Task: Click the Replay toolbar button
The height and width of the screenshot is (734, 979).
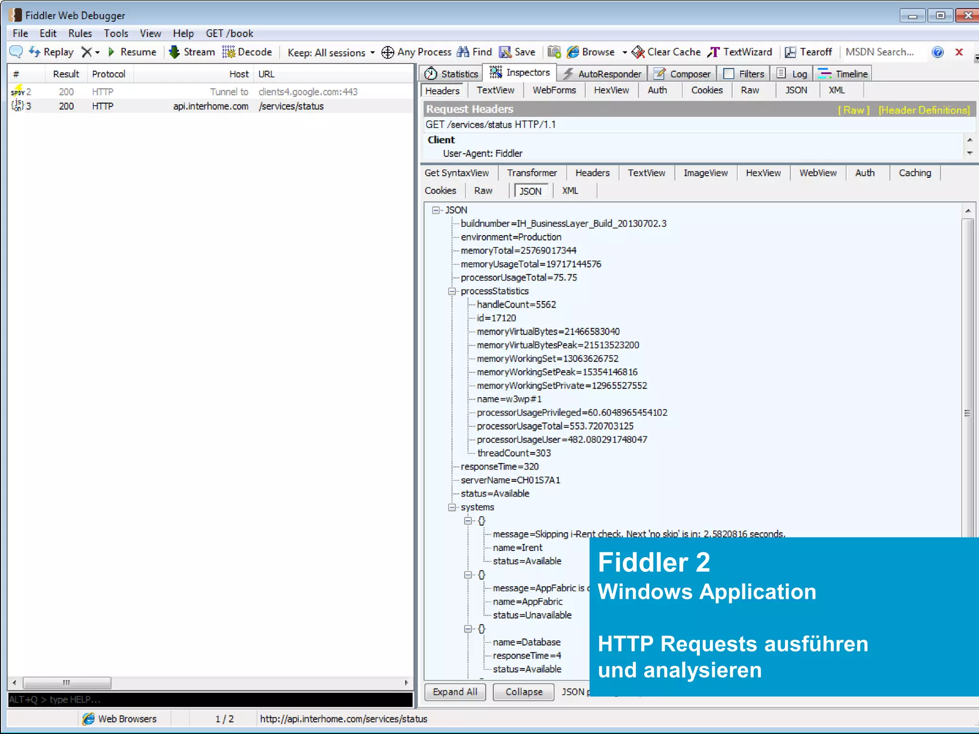Action: pyautogui.click(x=51, y=52)
